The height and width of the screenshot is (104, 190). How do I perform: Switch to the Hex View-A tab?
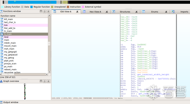[95, 12]
